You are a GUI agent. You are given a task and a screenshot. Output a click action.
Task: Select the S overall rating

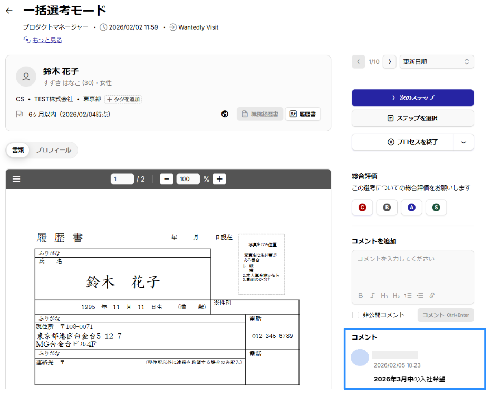click(x=436, y=208)
